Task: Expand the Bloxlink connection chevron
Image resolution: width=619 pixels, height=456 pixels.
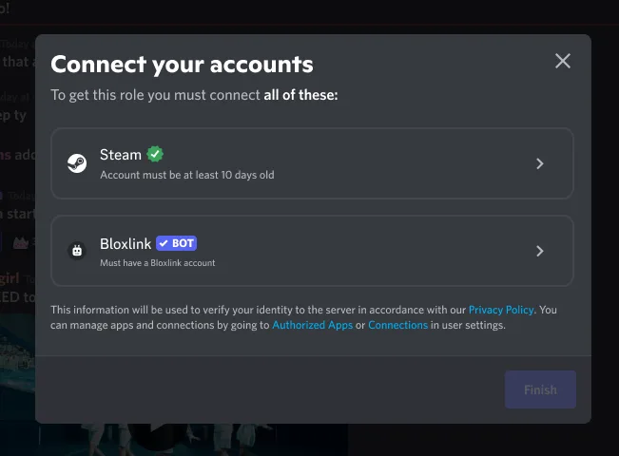Action: tap(539, 251)
